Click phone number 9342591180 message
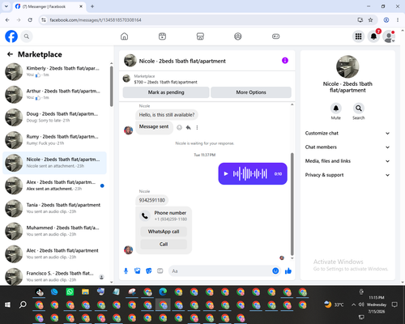The image size is (405, 324). point(152,200)
